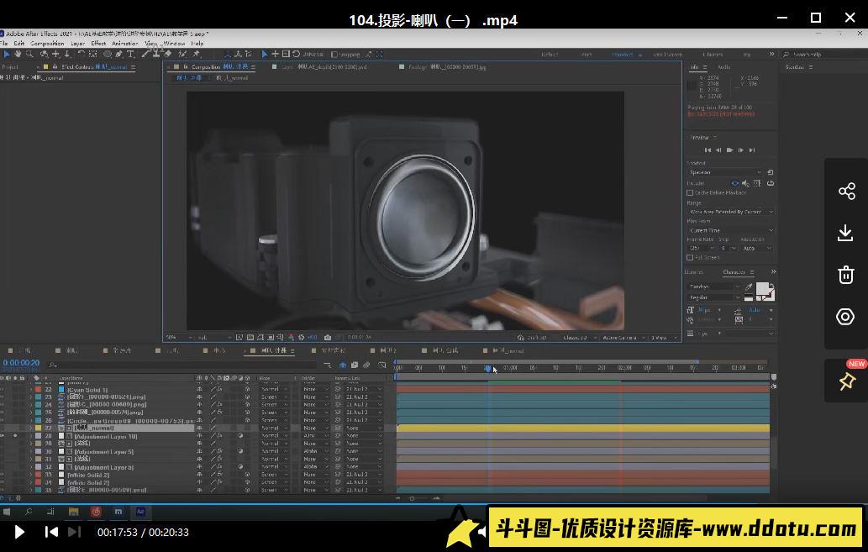Open File Explorer from the taskbar
The image size is (868, 552).
point(73,512)
